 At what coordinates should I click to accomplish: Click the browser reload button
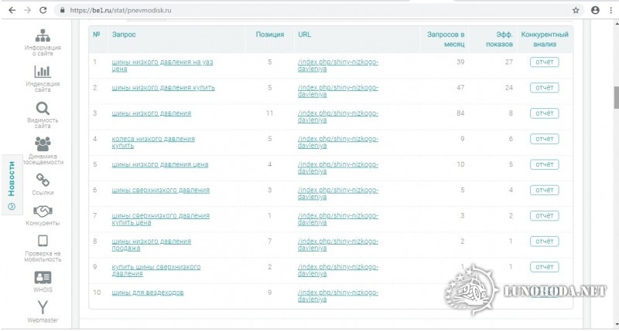44,10
